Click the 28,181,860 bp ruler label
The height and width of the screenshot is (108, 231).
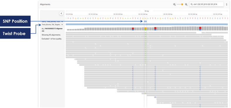tap(193, 14)
